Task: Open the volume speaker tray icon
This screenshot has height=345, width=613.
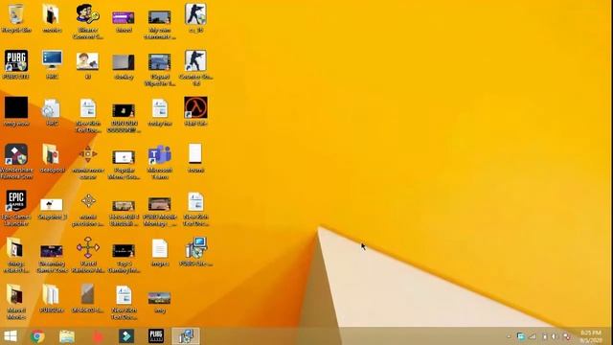Action: click(x=555, y=336)
